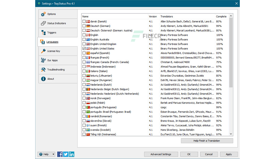
Task: Click the English: United Kingdom flag icon
Action: point(88,44)
